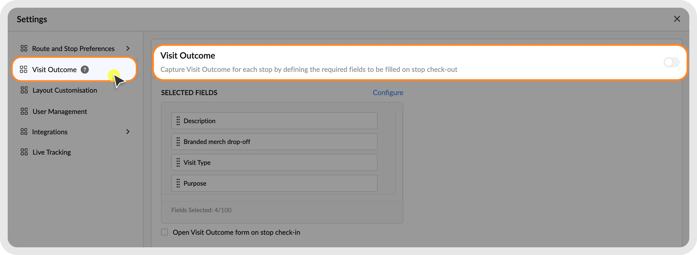Click the grid icon beside Live Tracking
Screen dimensions: 697x255
pyautogui.click(x=24, y=152)
